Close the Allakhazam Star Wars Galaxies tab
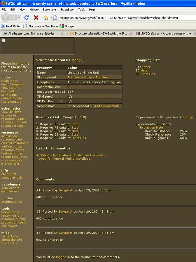Screen dimensions: 196x262 click(63, 34)
